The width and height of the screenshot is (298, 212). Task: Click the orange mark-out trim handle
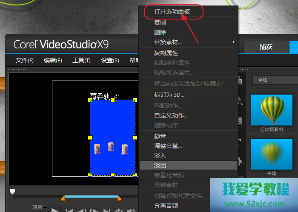click(x=119, y=198)
